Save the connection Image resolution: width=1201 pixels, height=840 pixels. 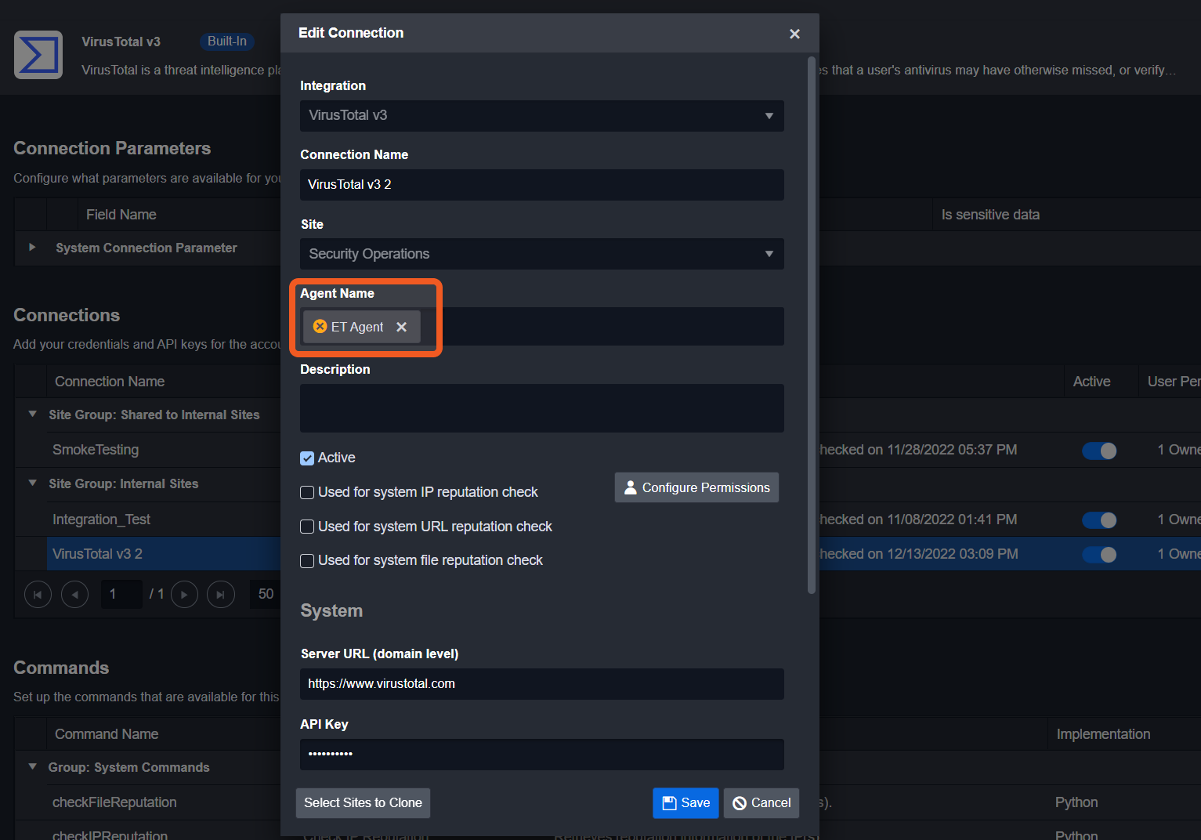(686, 803)
